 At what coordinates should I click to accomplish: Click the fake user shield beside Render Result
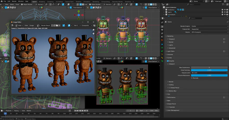52,25
